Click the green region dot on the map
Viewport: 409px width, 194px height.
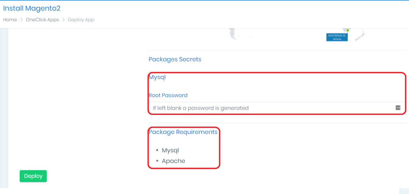(x=348, y=30)
